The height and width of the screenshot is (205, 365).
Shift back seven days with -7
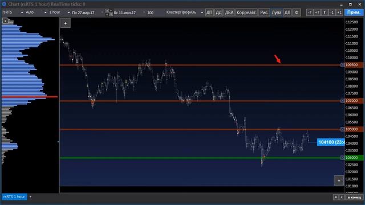click(x=310, y=13)
